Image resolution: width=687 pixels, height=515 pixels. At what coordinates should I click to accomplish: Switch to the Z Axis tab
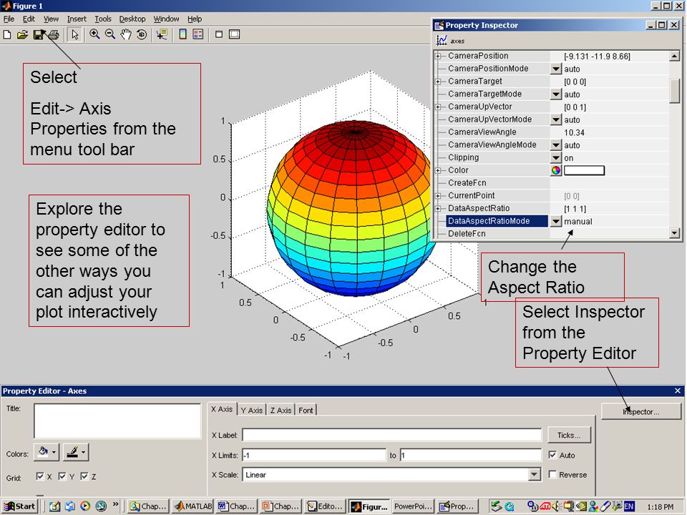(281, 411)
